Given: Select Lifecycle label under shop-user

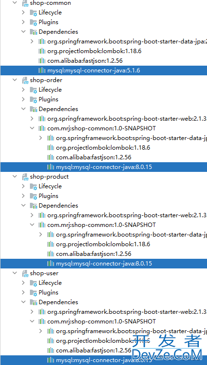Looking at the screenshot, I should tap(50, 283).
